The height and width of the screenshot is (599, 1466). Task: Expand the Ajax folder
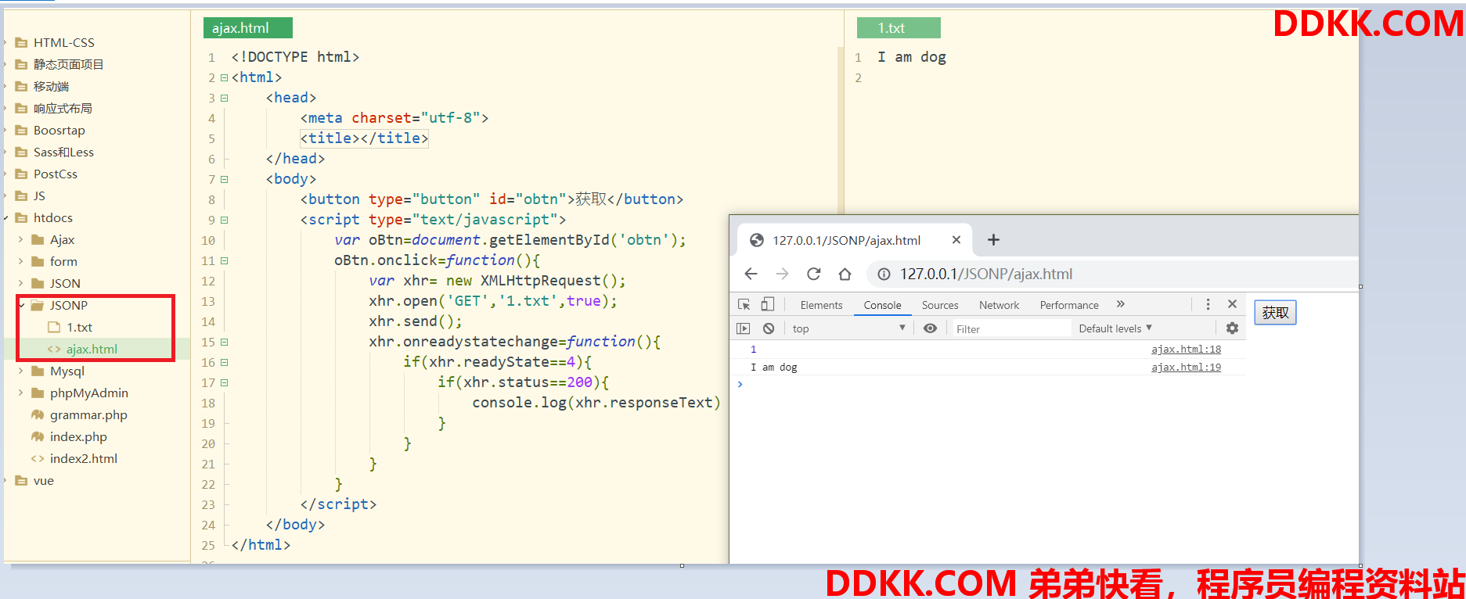20,240
